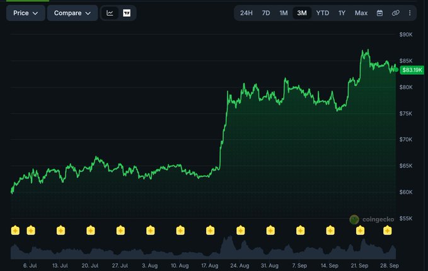
Task: Click the current price label $83.19K
Action: coord(412,70)
